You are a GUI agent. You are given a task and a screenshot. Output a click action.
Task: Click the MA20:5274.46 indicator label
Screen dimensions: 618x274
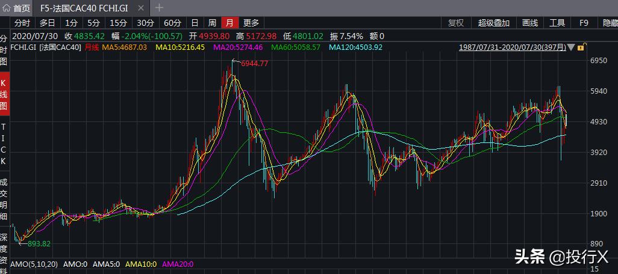[x=238, y=47]
